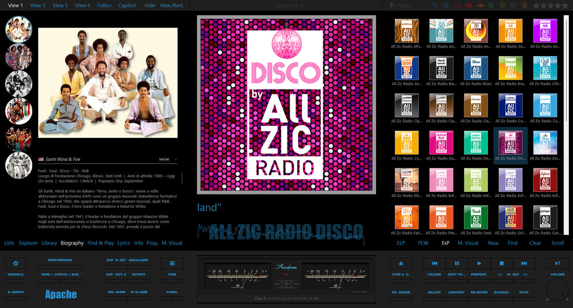Click the large Disco All Zic Radio artwork

tap(286, 105)
